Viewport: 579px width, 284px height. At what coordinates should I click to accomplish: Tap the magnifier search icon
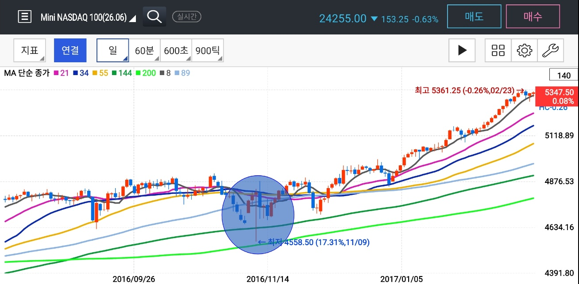154,17
